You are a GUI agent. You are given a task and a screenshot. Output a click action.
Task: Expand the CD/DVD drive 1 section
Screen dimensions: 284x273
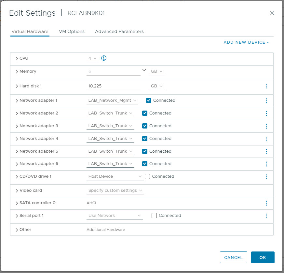(x=17, y=176)
